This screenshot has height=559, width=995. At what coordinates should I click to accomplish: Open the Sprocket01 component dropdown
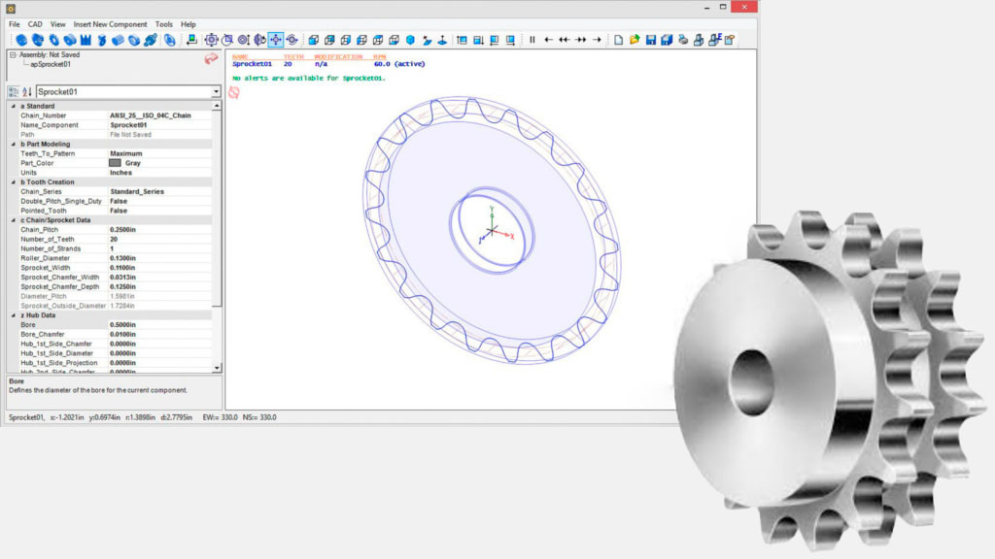pos(215,92)
